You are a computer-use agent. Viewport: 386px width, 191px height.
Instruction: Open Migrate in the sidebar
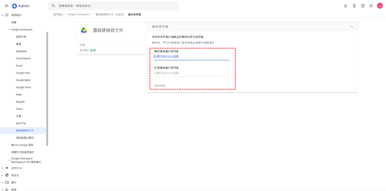20,102
